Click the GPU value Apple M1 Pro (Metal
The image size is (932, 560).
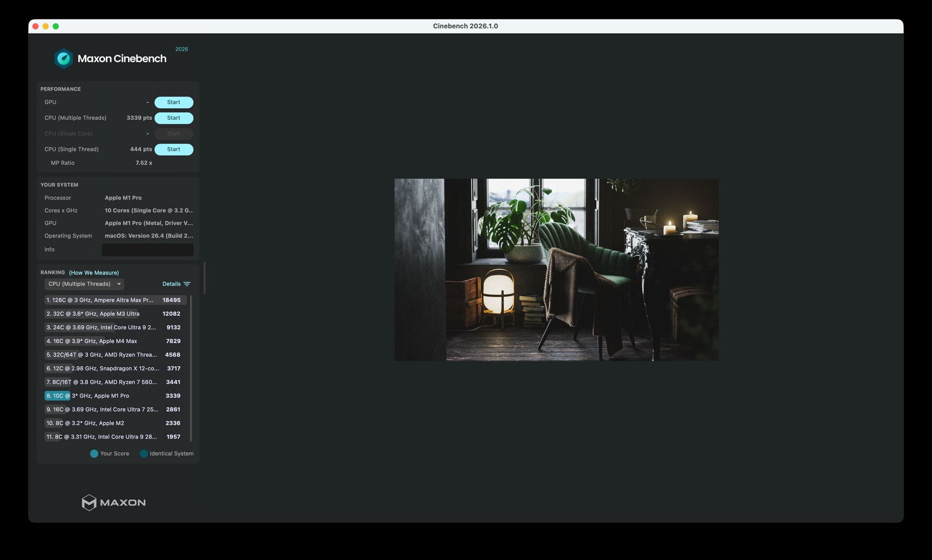[149, 223]
